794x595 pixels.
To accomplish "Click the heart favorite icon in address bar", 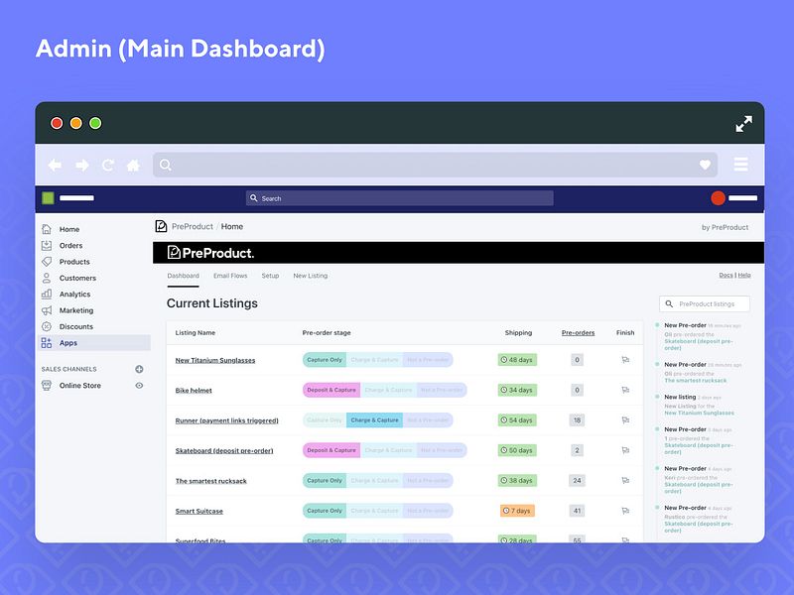I will [705, 165].
